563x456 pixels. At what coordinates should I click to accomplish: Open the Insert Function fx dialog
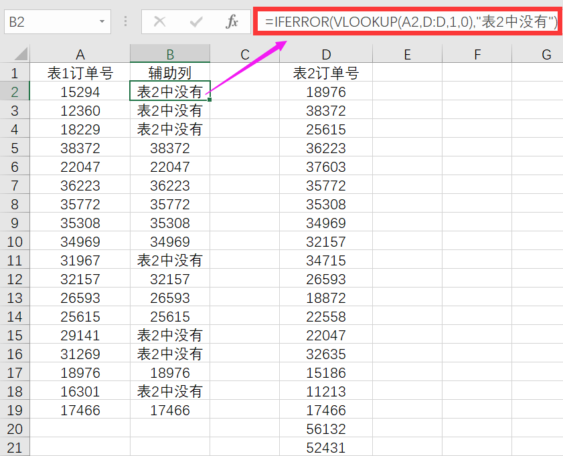coord(232,22)
